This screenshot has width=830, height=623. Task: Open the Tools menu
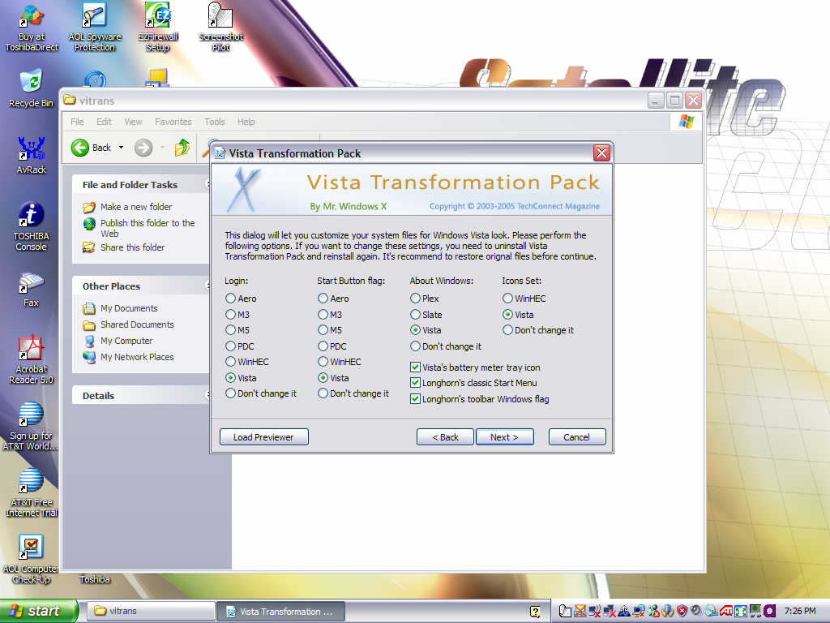tap(214, 122)
